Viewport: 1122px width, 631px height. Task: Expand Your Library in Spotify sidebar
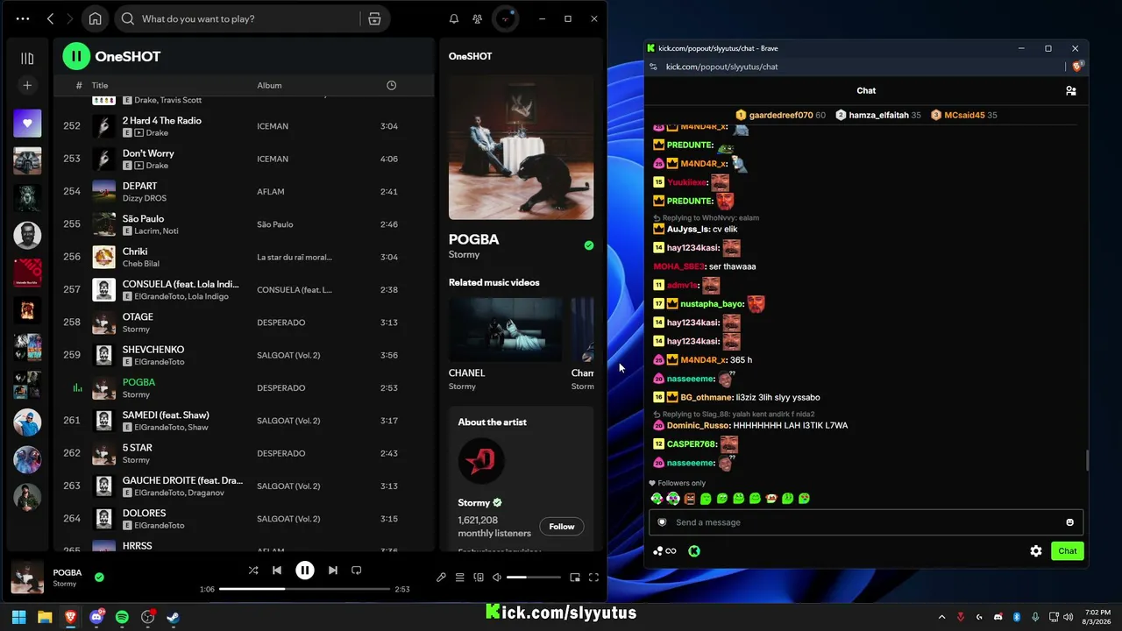coord(27,58)
